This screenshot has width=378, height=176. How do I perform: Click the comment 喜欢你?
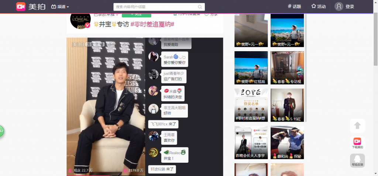[169, 140]
